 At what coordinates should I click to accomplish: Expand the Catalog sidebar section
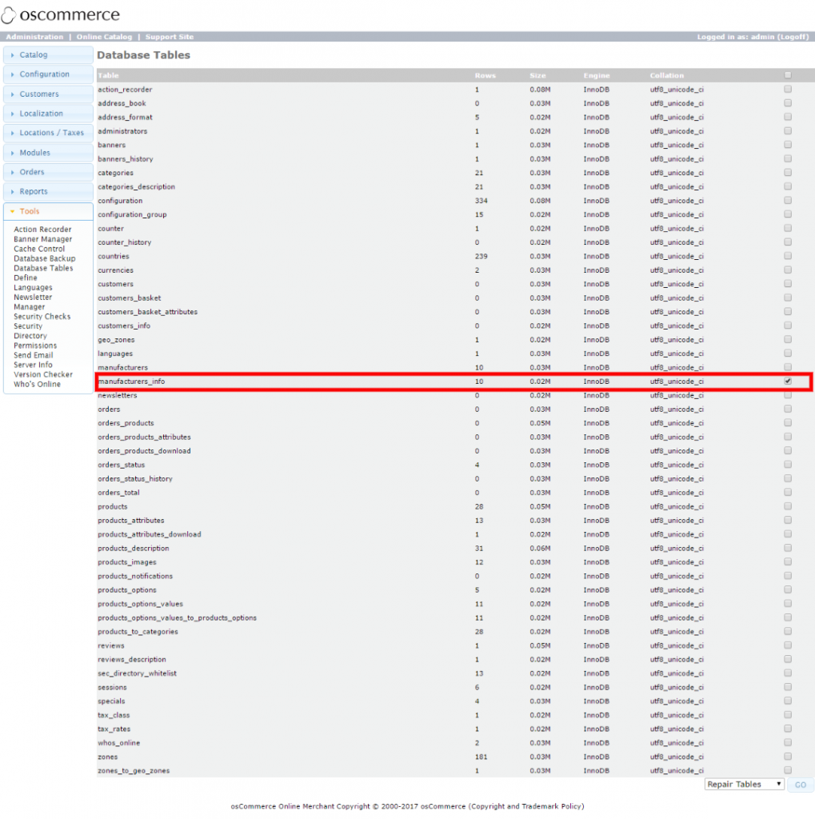(48, 55)
